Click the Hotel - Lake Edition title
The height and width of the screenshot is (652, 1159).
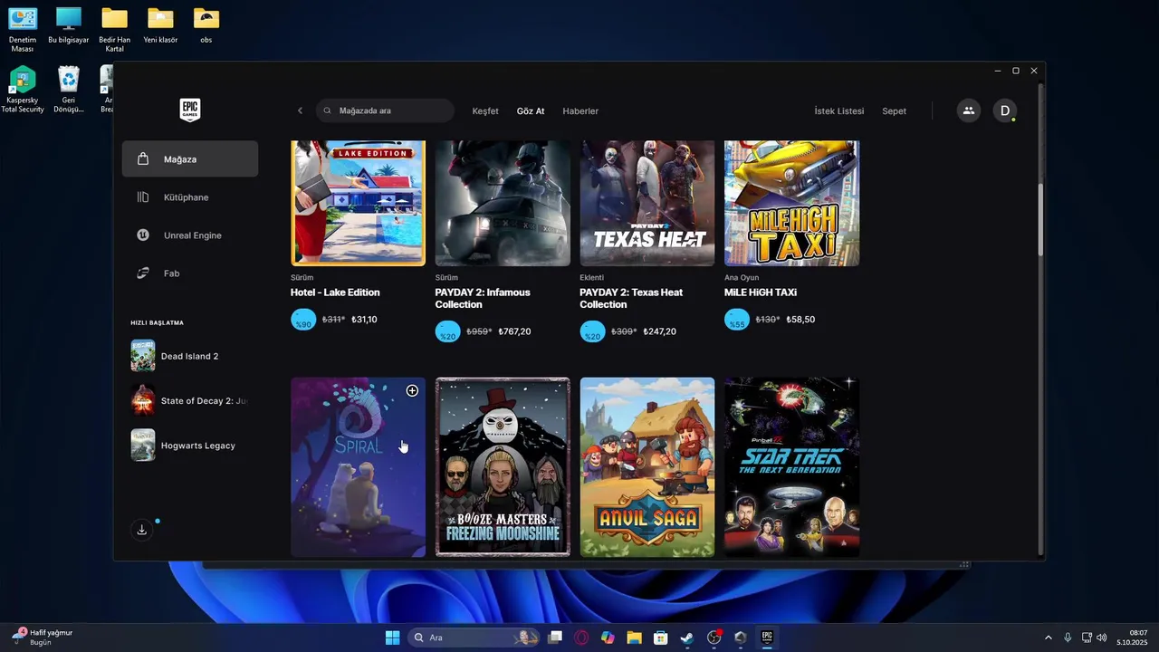[335, 292]
